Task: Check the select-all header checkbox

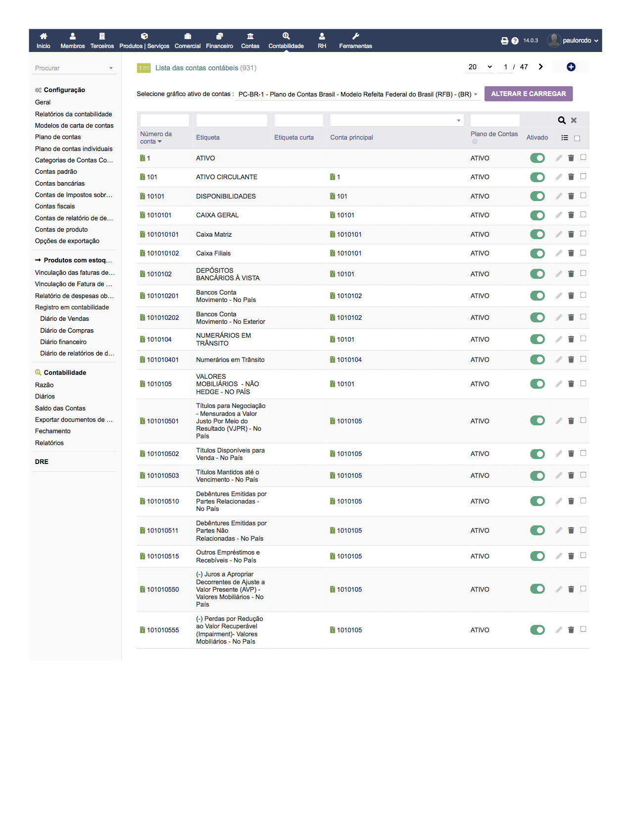Action: 577,138
